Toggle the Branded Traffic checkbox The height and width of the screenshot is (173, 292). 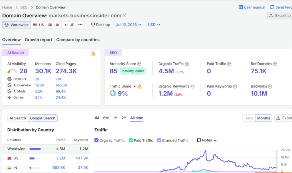click(x=159, y=140)
